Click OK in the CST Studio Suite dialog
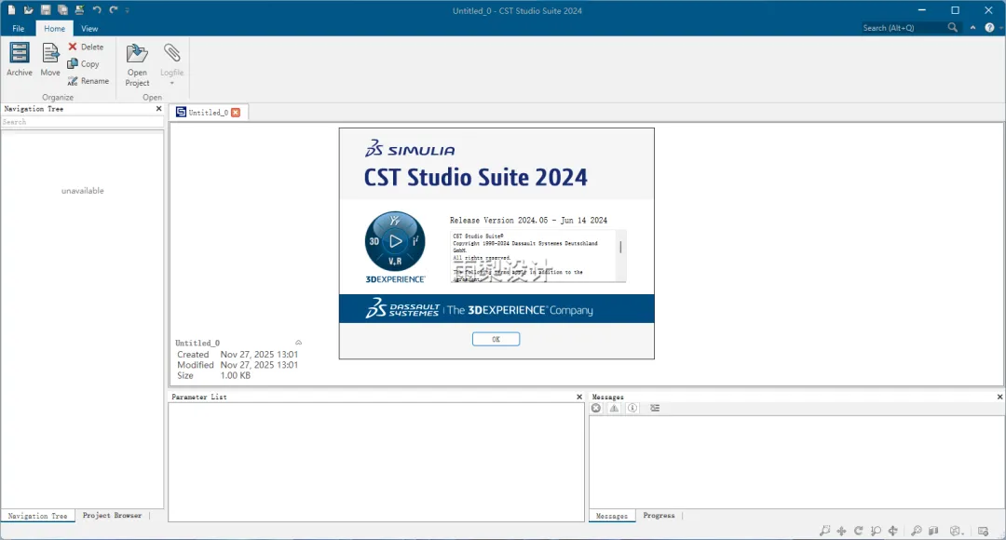This screenshot has height=540, width=1006. click(x=496, y=339)
